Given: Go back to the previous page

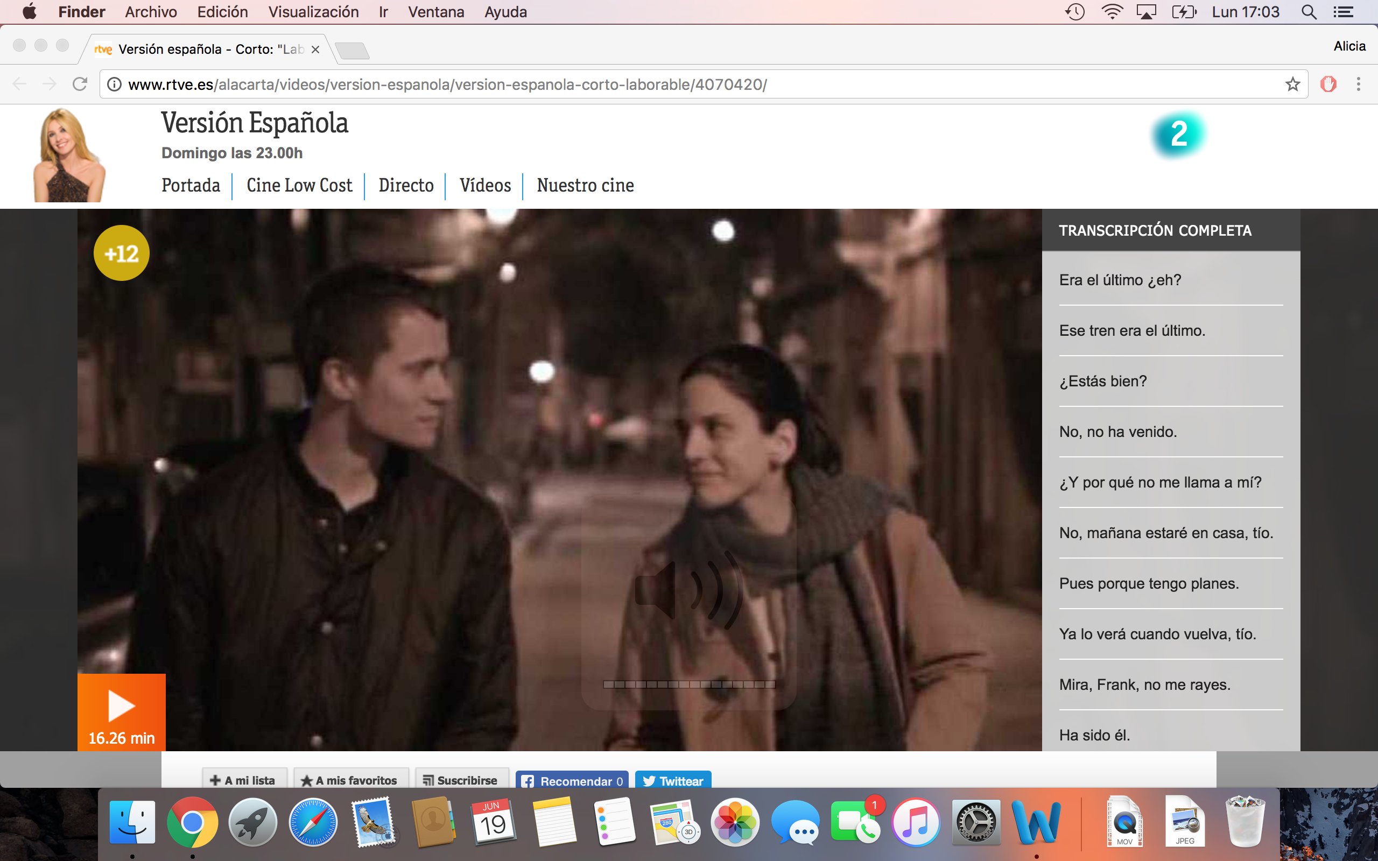Looking at the screenshot, I should point(19,84).
